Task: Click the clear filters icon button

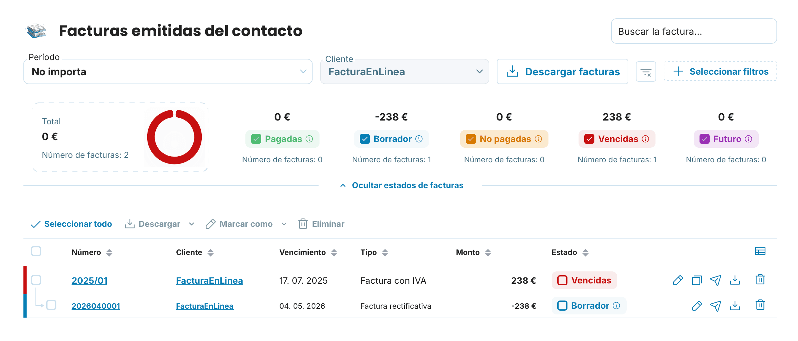Action: [x=646, y=71]
